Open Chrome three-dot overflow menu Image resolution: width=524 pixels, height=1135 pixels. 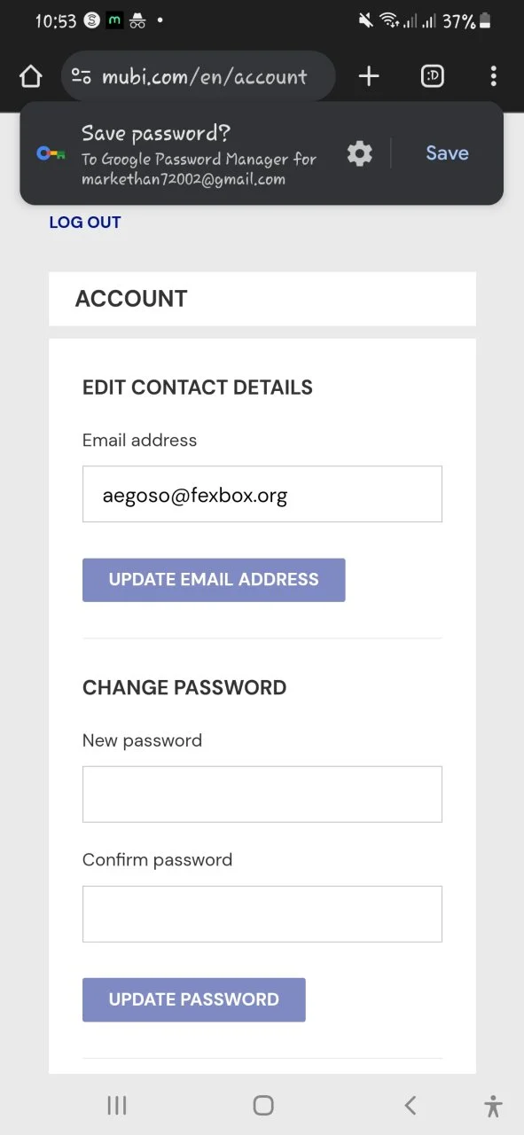[493, 77]
